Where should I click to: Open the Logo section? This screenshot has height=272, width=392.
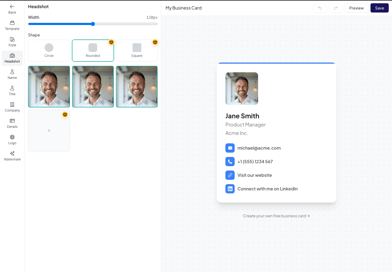[x=12, y=140]
